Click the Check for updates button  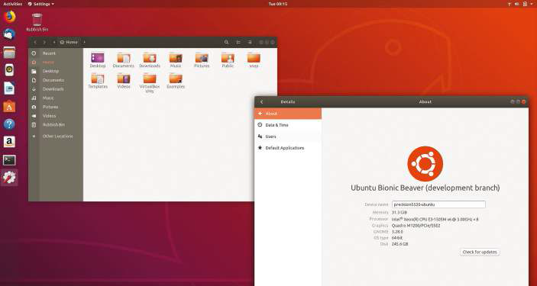coord(480,252)
